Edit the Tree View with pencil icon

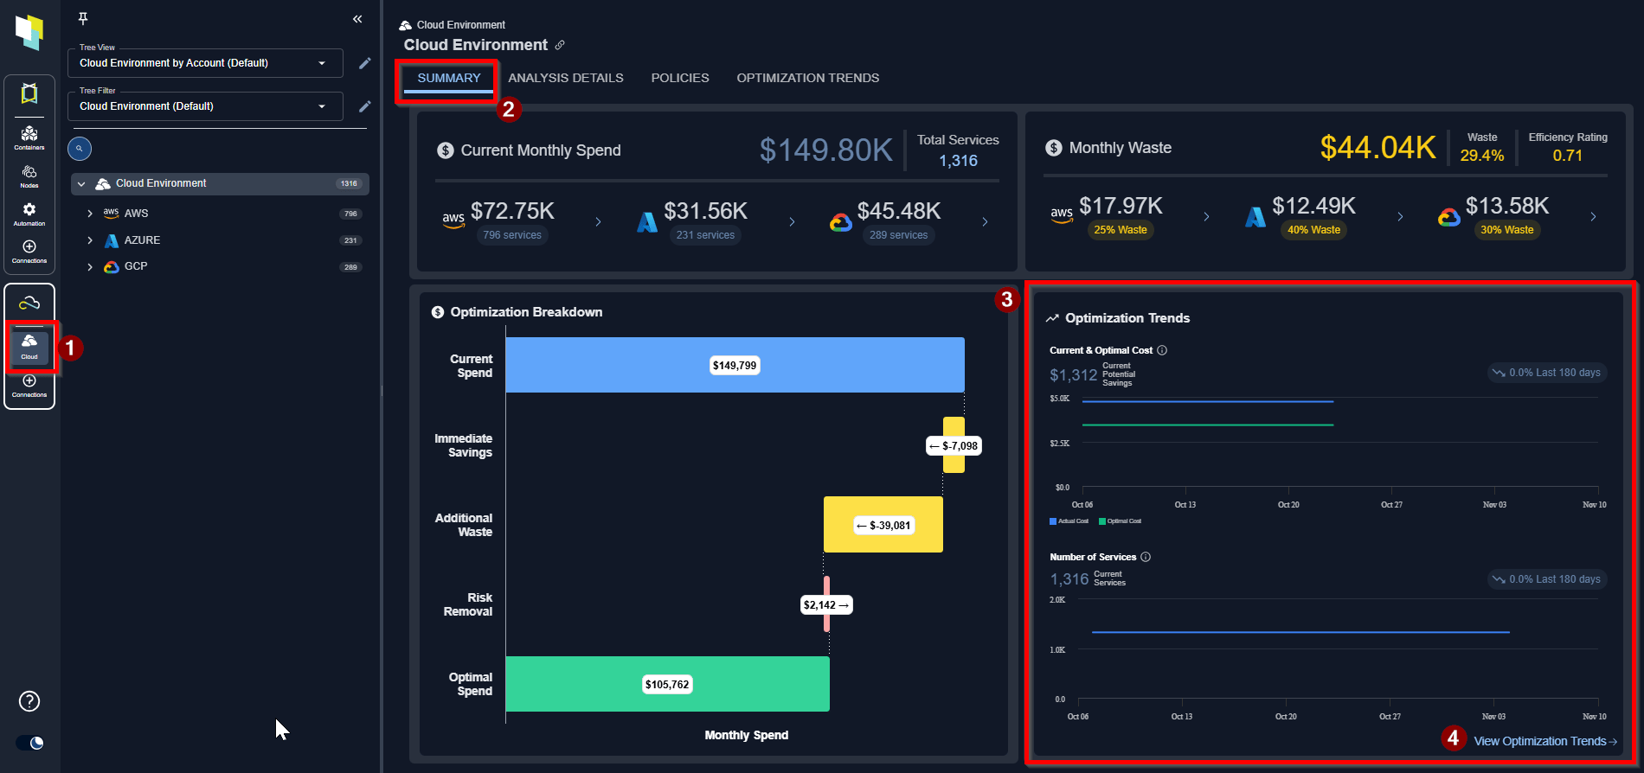[x=365, y=63]
